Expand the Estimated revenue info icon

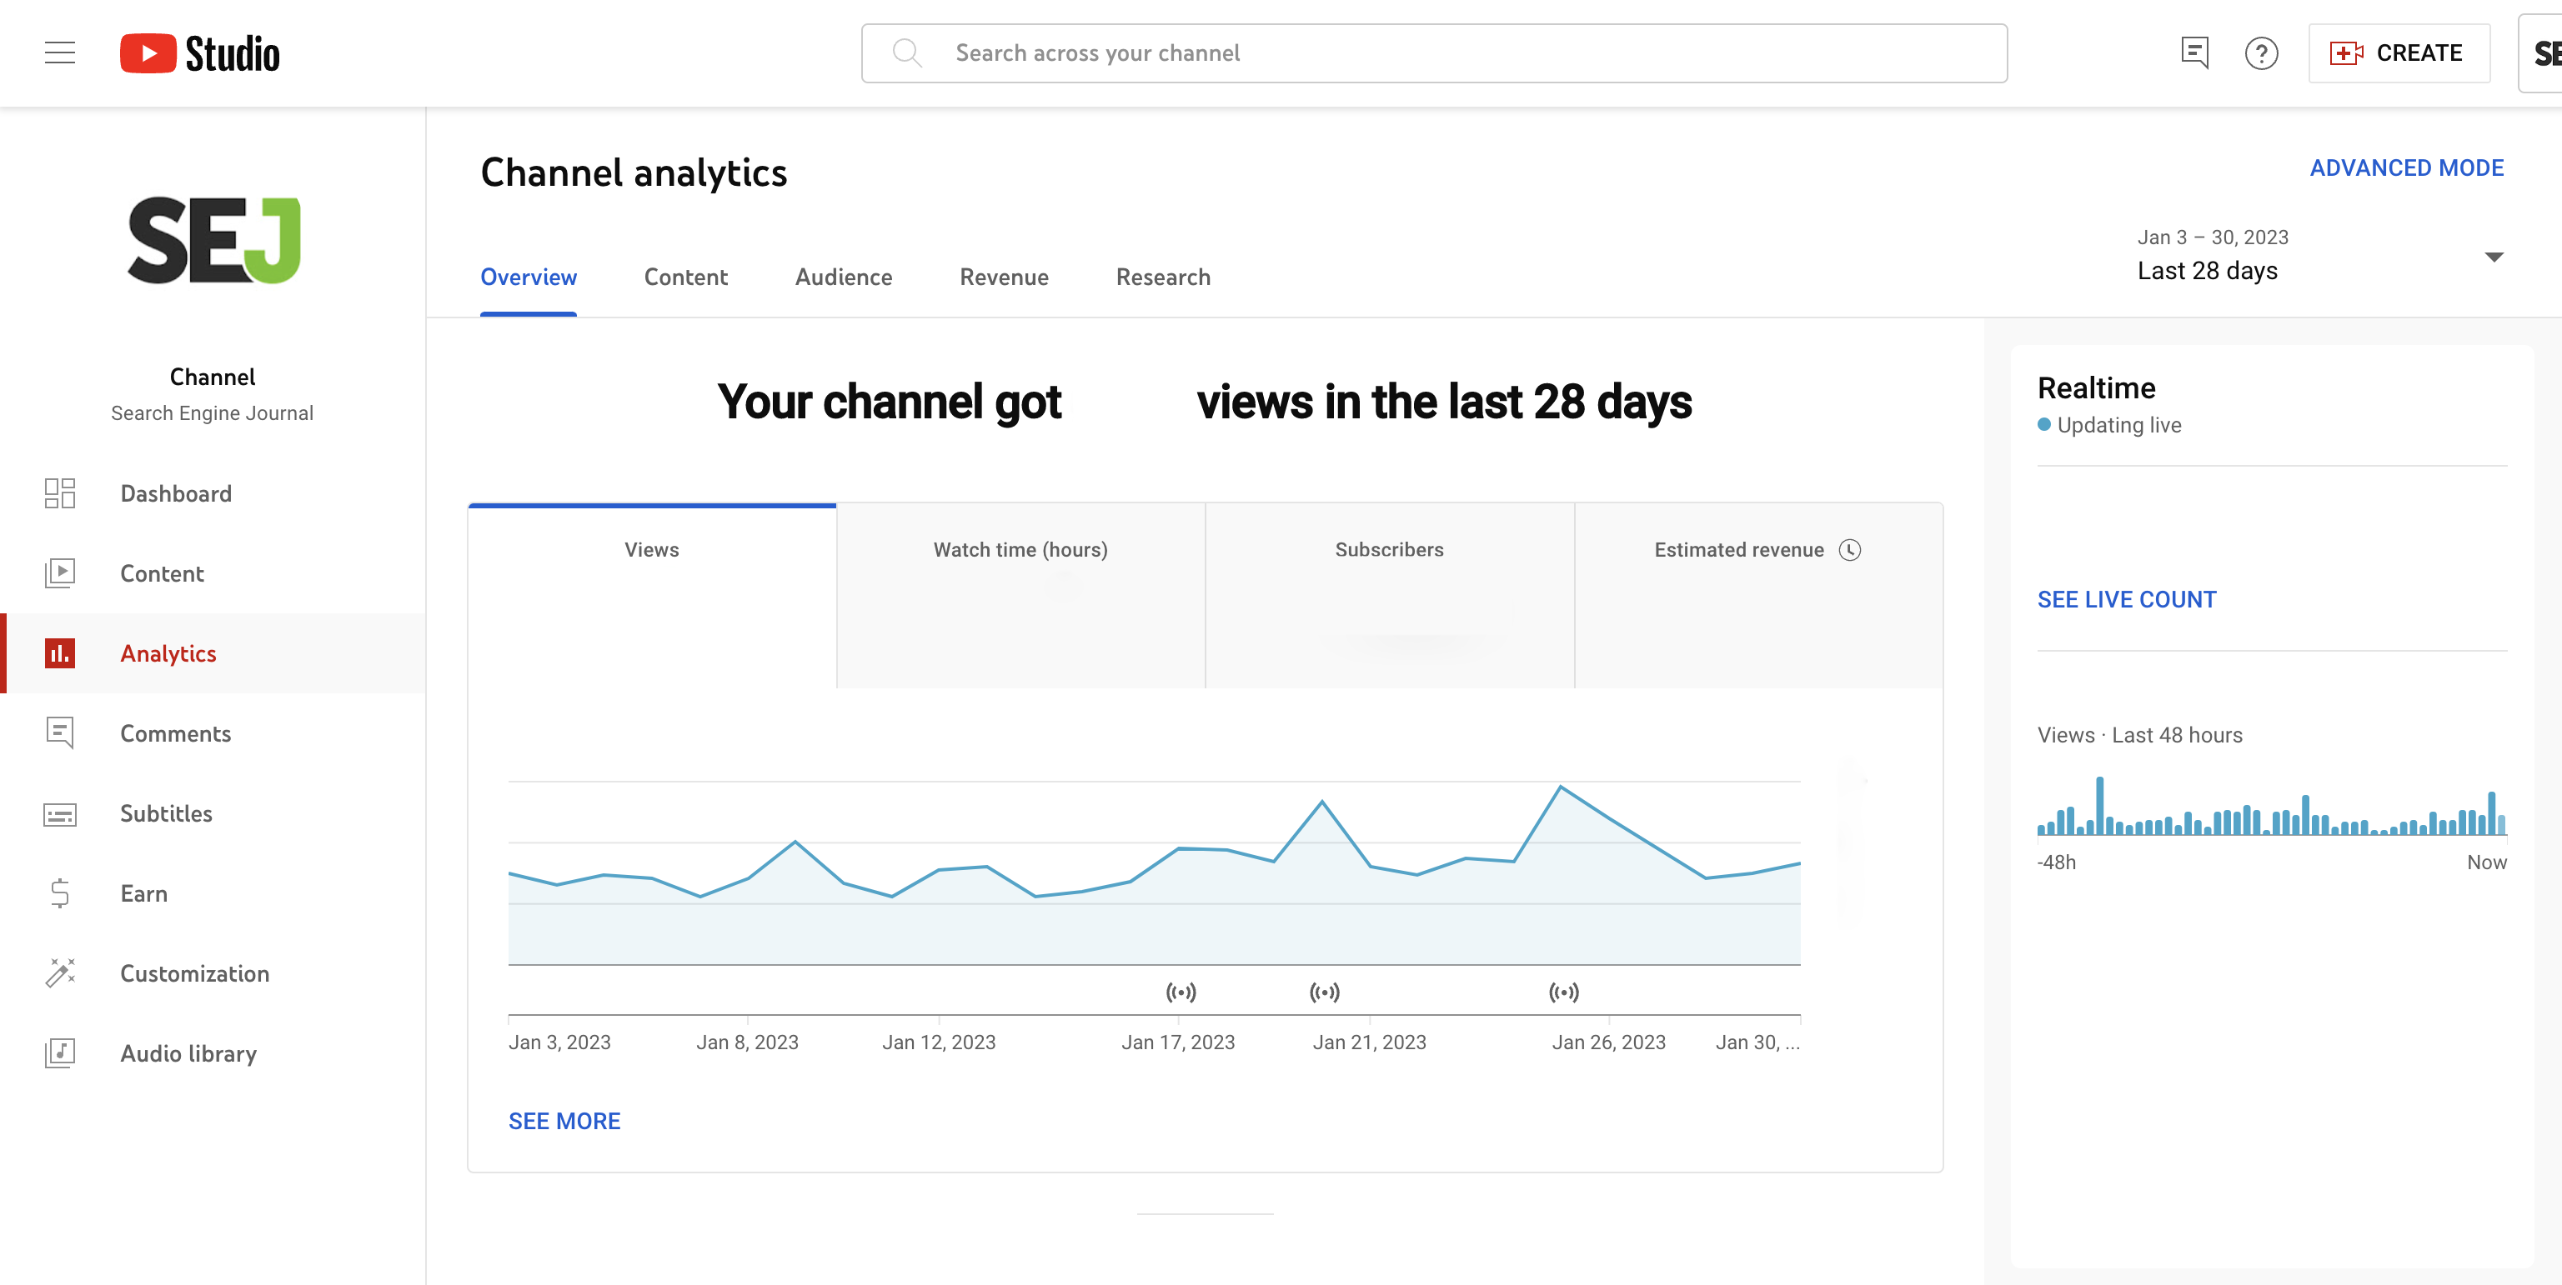(1851, 549)
